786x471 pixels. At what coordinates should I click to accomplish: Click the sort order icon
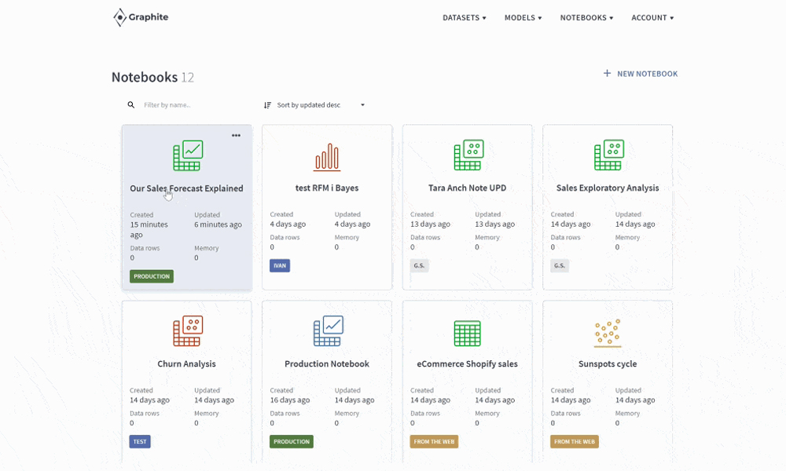[x=268, y=105]
